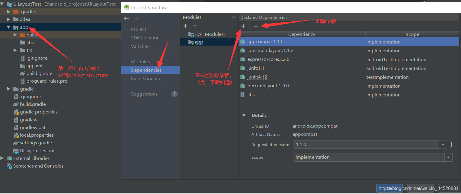This screenshot has width=461, height=194.
Task: Collapse the Modules panel with top minus icon
Action: click(234, 17)
